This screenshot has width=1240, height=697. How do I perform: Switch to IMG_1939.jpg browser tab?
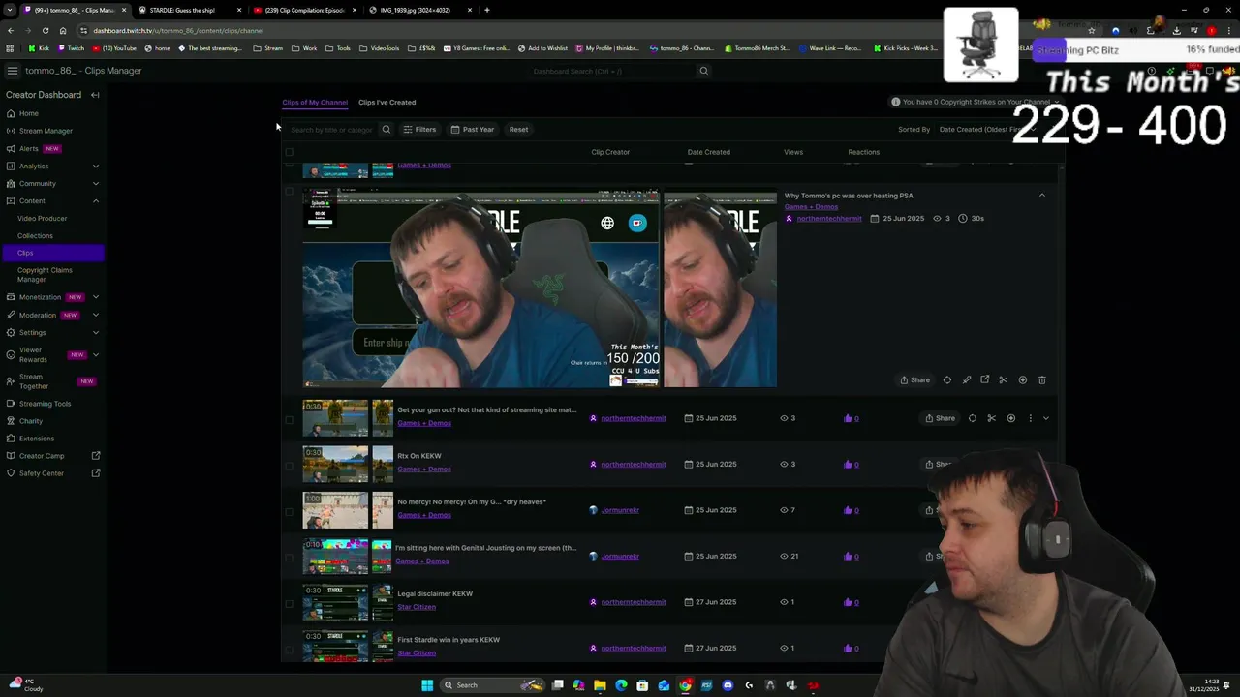[419, 10]
